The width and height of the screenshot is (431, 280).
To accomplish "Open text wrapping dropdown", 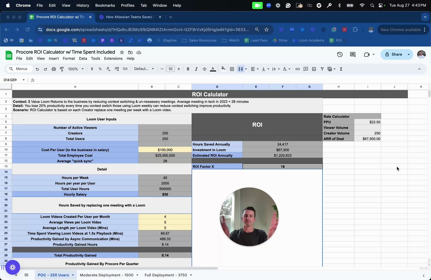I will (x=275, y=69).
